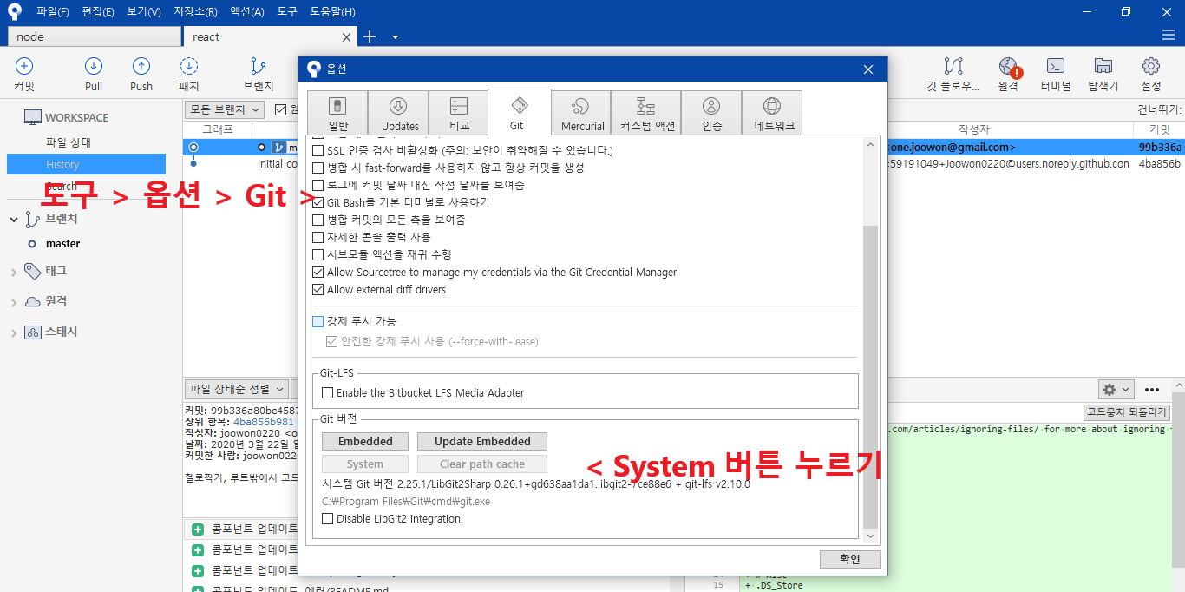Open the 도움말(H) menu
1185x592 pixels.
tap(332, 11)
